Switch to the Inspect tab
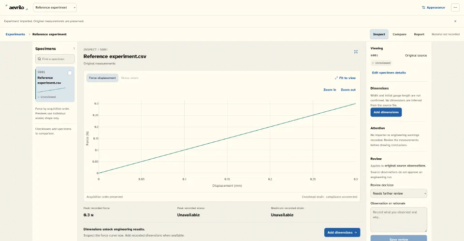This screenshot has width=464, height=241. [x=379, y=34]
